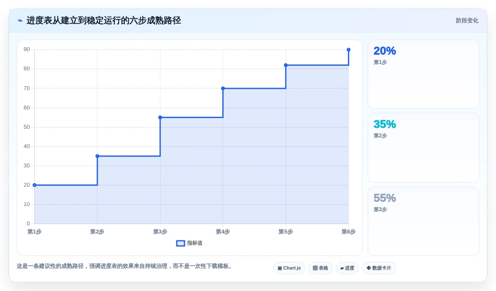Click the 0 y-axis value
The image size is (496, 291).
click(x=28, y=224)
